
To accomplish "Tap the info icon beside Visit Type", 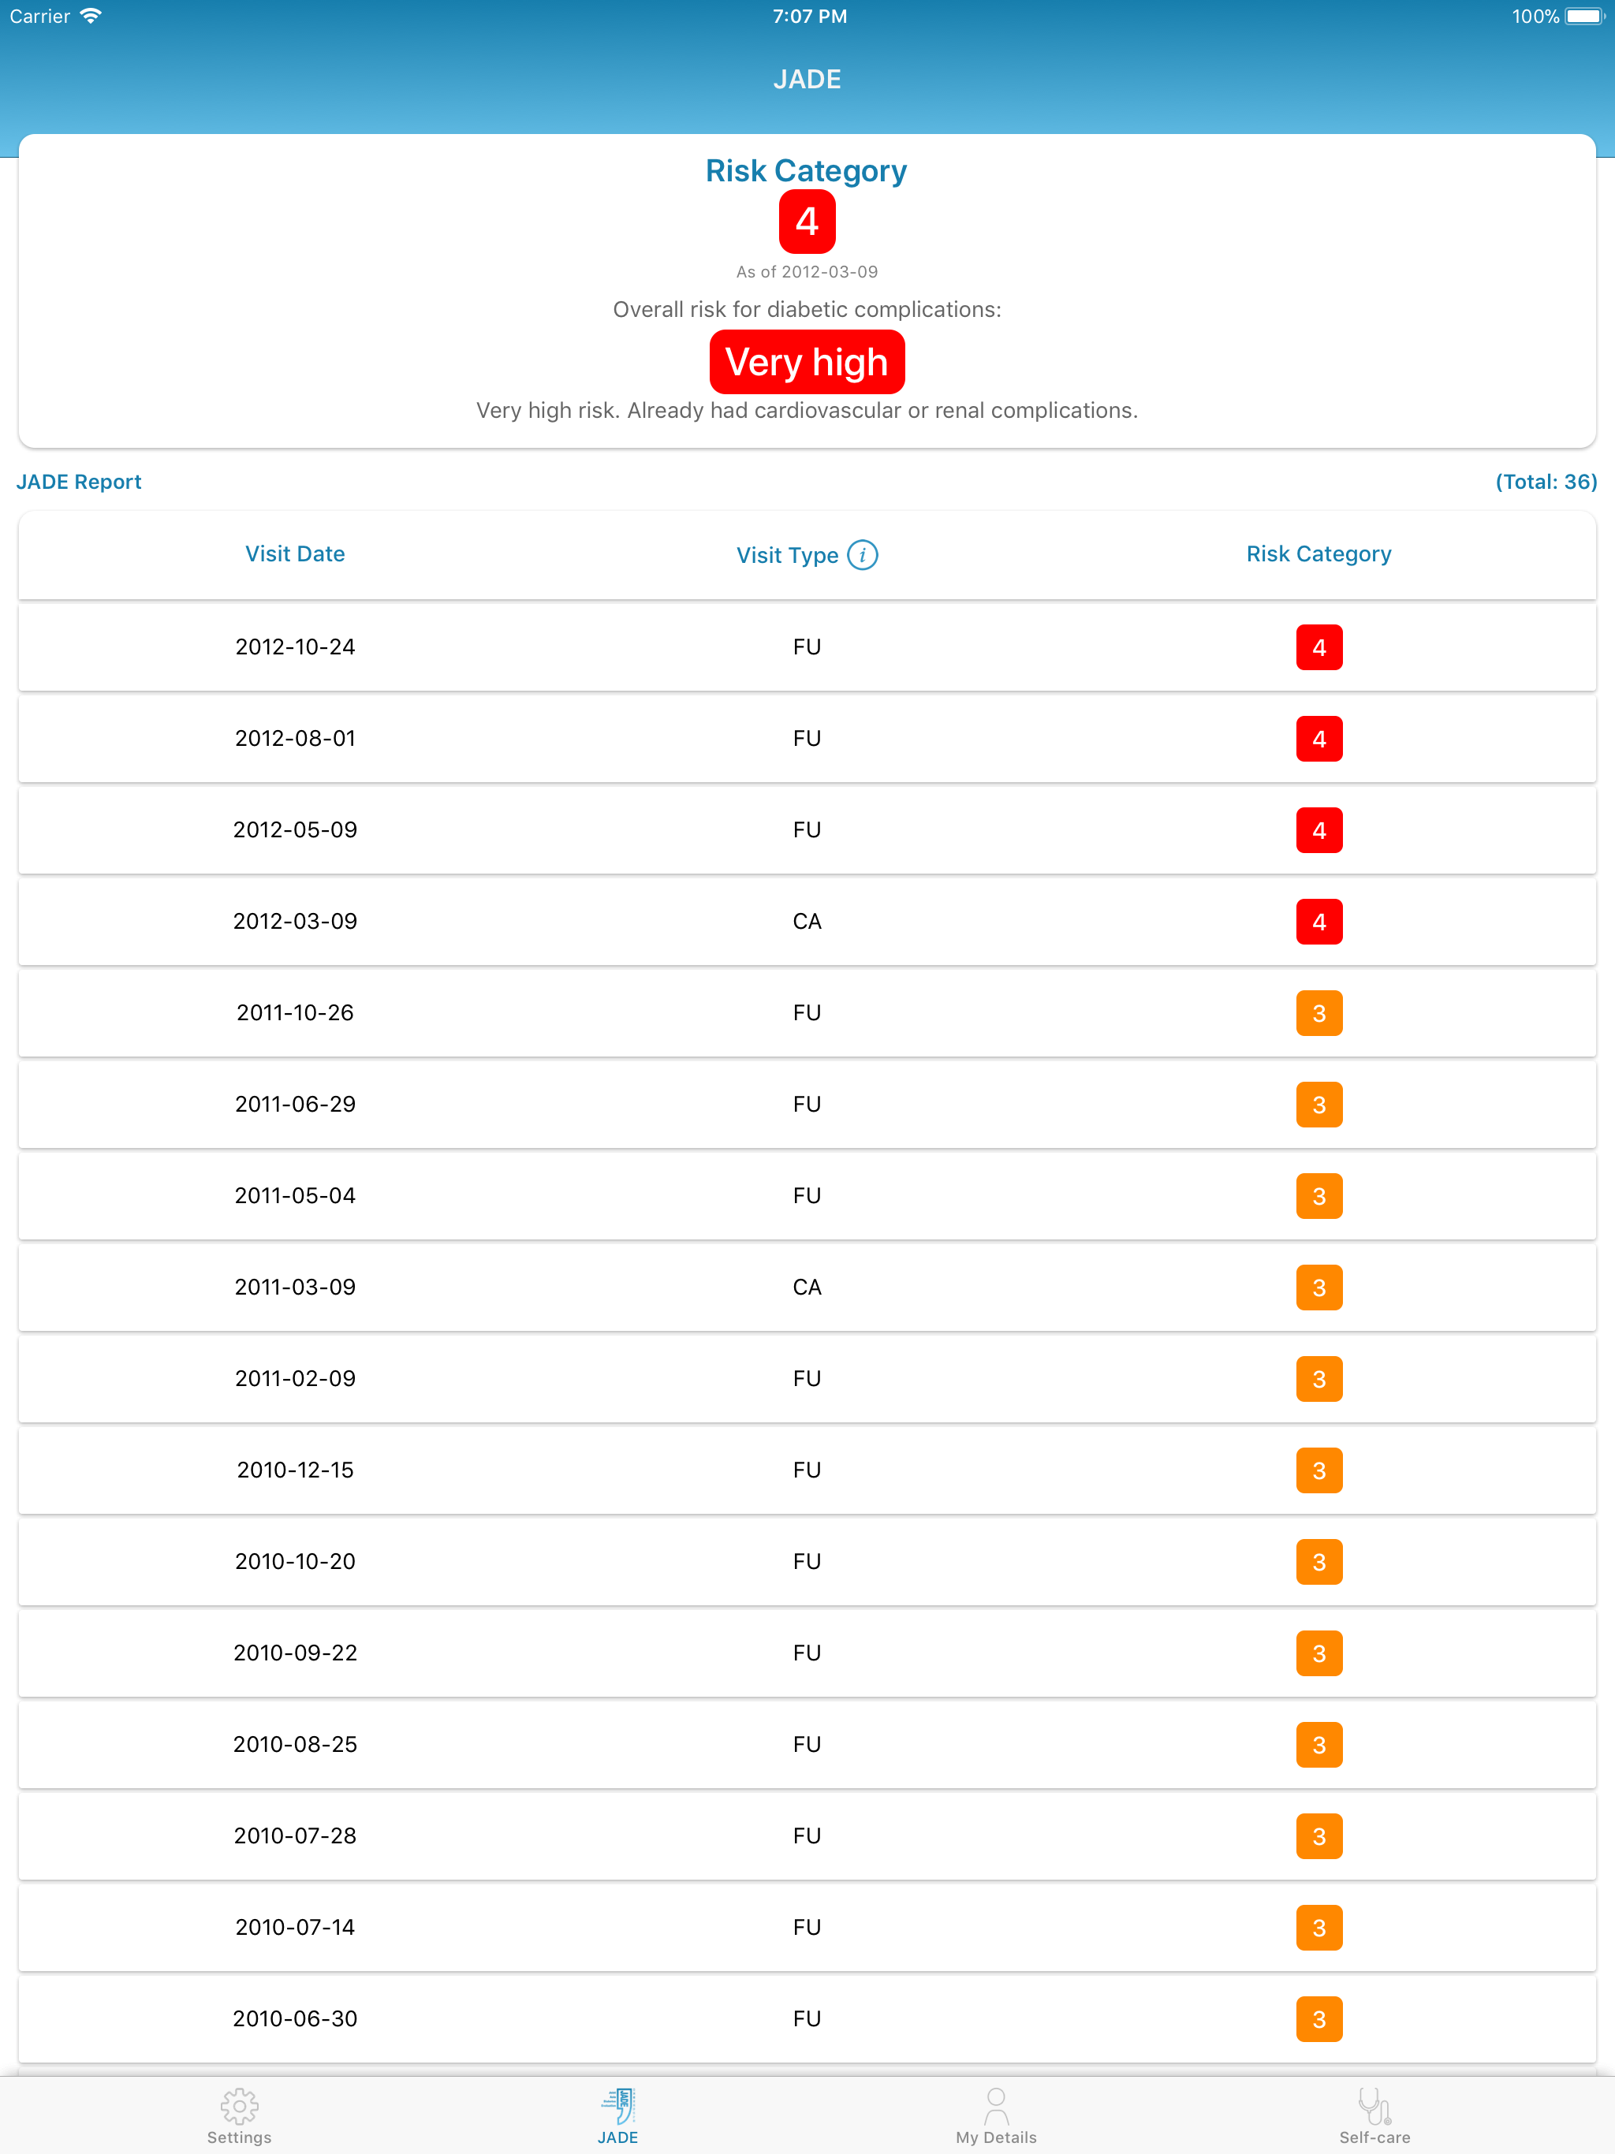I will pyautogui.click(x=863, y=555).
